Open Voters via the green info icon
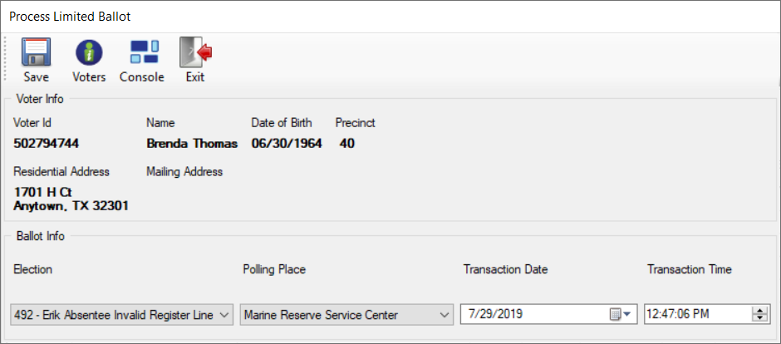 [89, 53]
